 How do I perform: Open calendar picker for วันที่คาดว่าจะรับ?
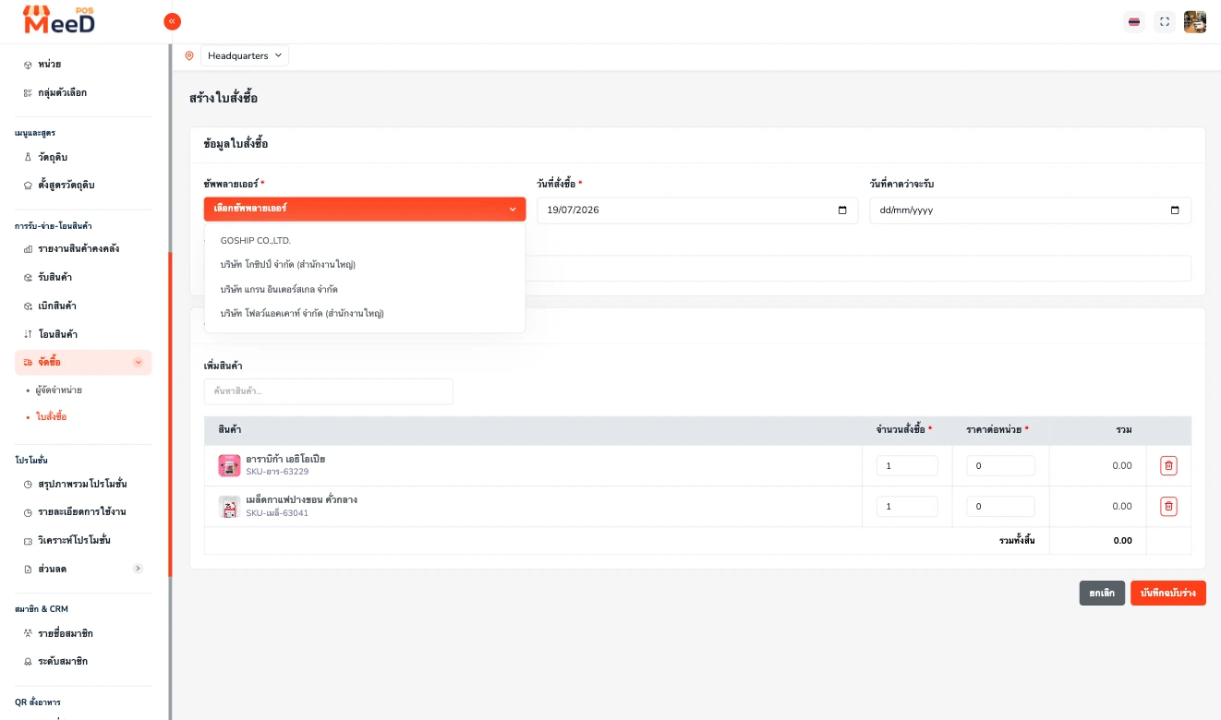point(1175,210)
